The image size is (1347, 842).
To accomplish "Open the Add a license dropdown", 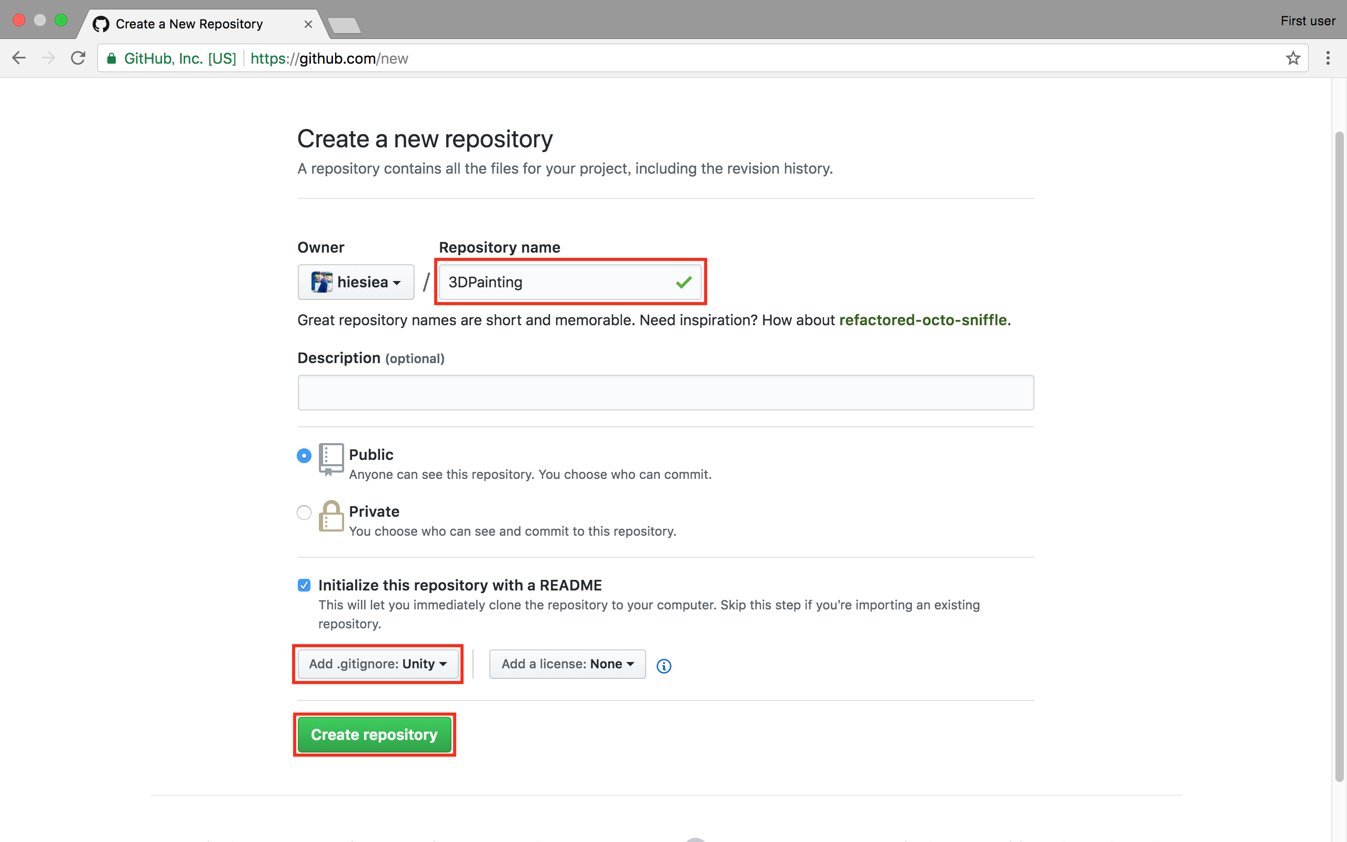I will 567,664.
